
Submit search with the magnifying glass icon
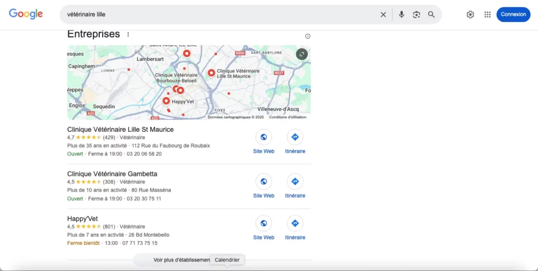point(431,14)
